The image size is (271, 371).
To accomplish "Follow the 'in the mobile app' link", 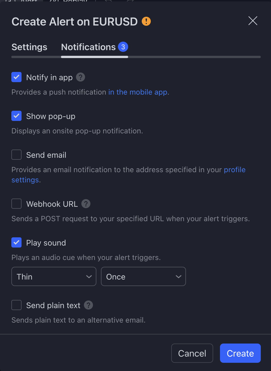I will point(138,92).
